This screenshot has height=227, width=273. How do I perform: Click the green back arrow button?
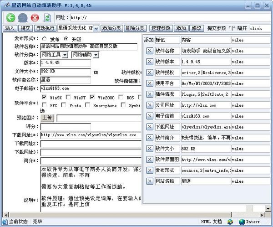10,18
